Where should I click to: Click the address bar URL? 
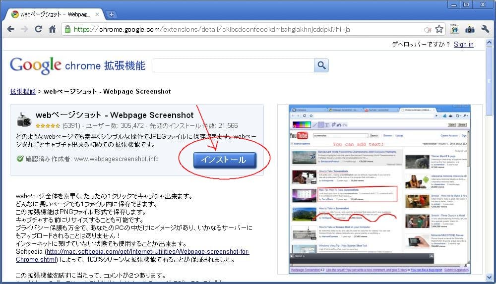click(213, 29)
